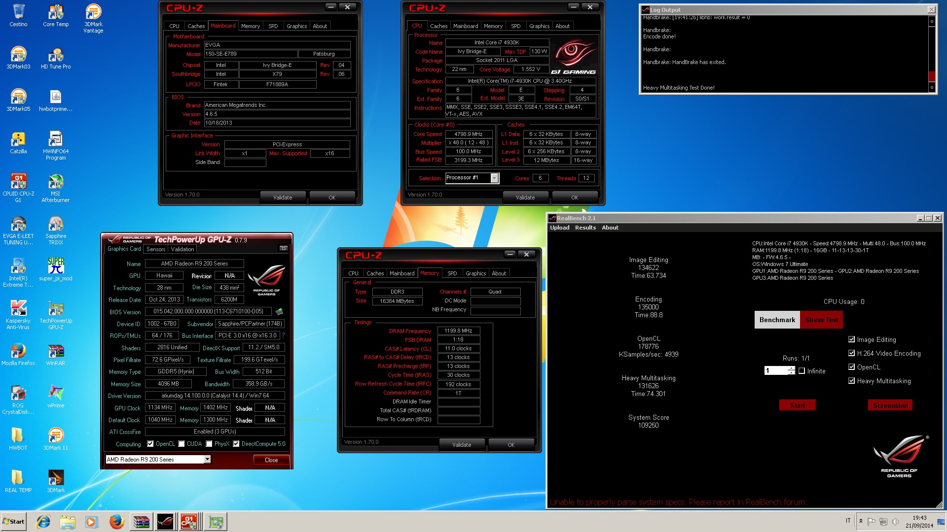
Task: Open 3DMark Vantage desktop shortcut
Action: [93, 18]
